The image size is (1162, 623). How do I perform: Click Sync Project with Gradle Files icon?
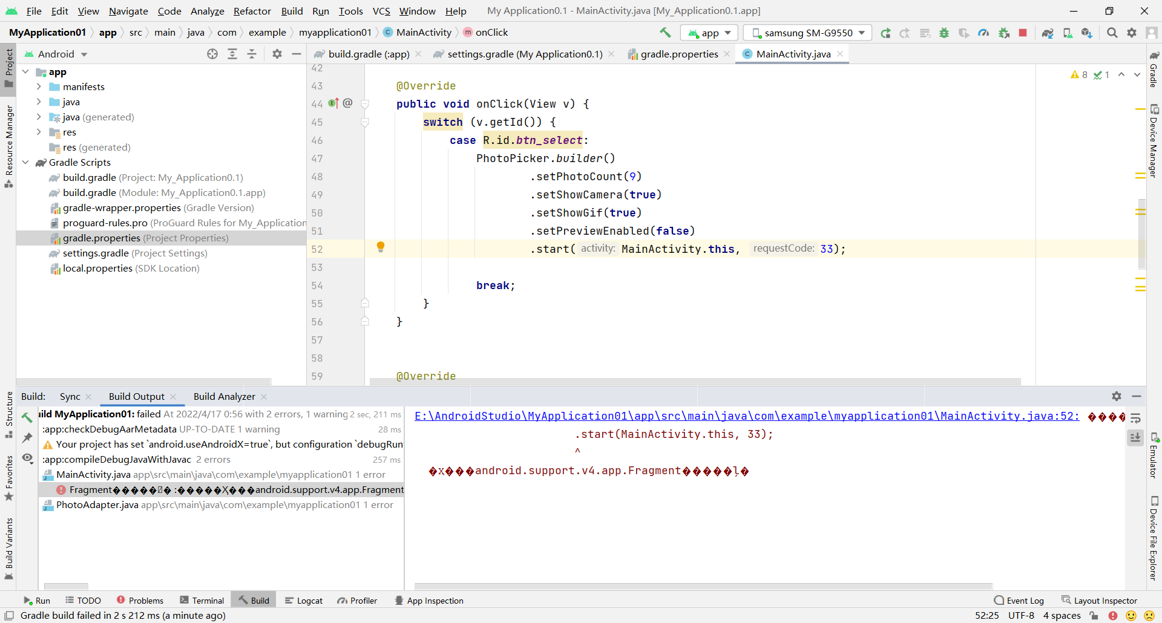tap(1047, 33)
